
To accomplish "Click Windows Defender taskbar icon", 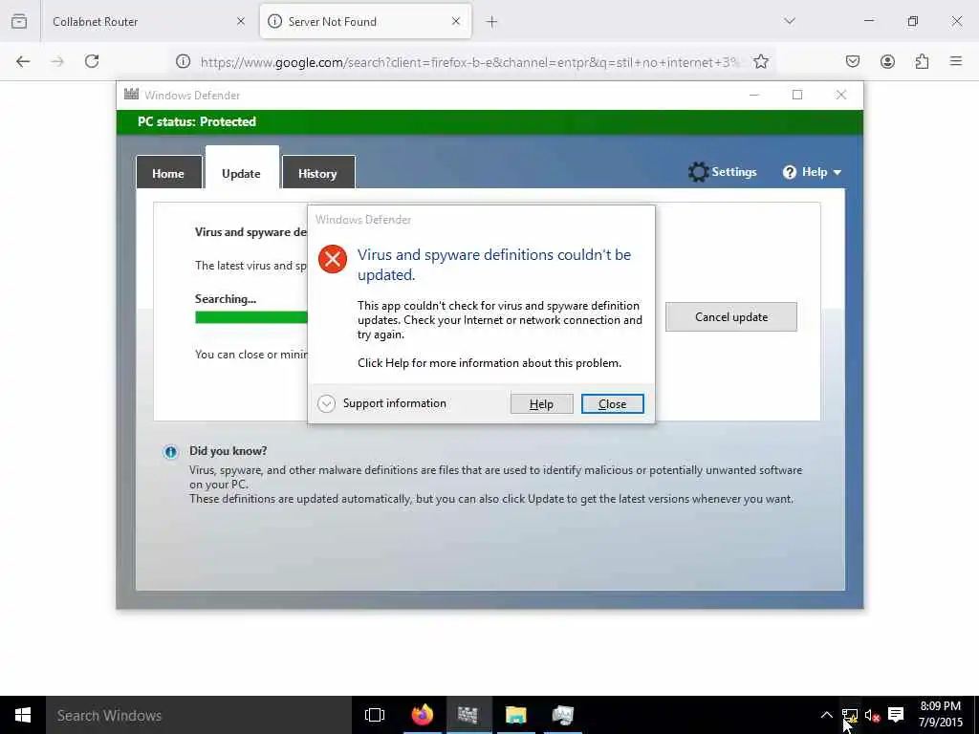I will point(468,715).
